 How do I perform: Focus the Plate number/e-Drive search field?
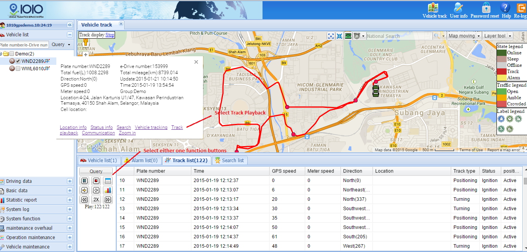tap(24, 45)
